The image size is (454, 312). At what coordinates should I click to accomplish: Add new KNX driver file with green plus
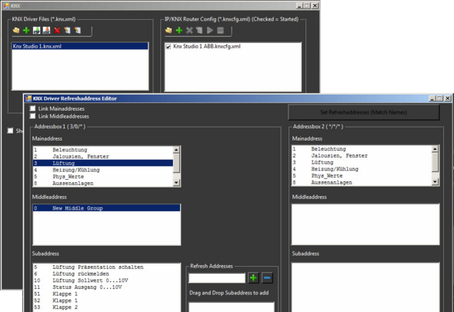pos(26,30)
